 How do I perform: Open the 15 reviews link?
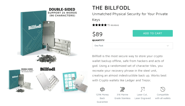113,25
